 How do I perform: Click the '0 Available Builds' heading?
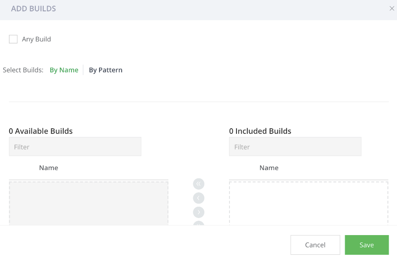[41, 131]
